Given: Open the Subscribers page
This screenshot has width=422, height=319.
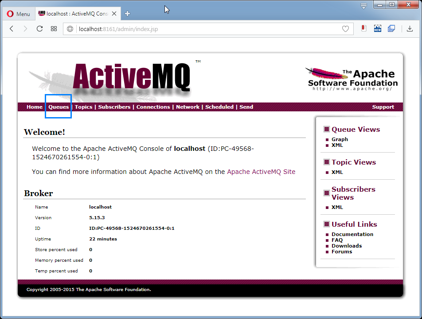Looking at the screenshot, I should 114,107.
